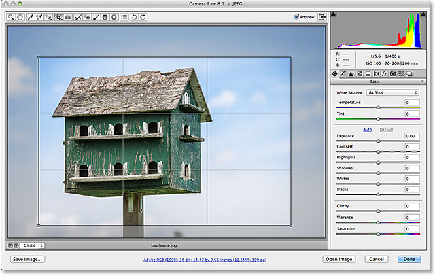Select the Red Eye Removal tool
The image size is (435, 276).
pos(87,17)
